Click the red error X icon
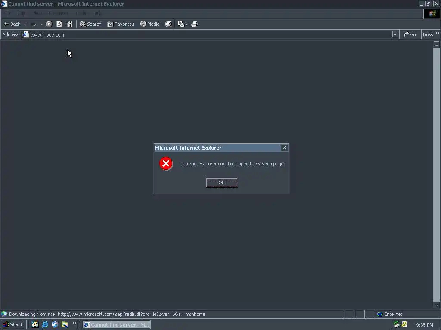The height and width of the screenshot is (330, 441). coord(166,164)
